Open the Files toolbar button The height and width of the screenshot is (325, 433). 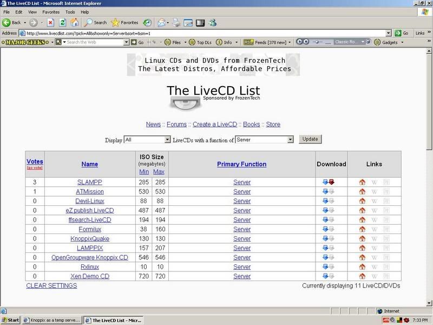(173, 42)
